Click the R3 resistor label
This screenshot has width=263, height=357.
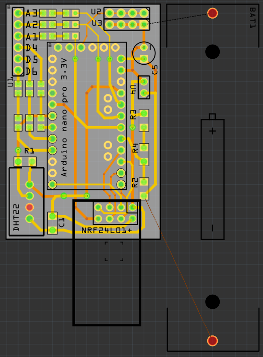click(x=133, y=114)
